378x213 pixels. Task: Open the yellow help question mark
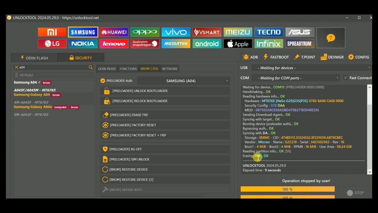(331, 38)
